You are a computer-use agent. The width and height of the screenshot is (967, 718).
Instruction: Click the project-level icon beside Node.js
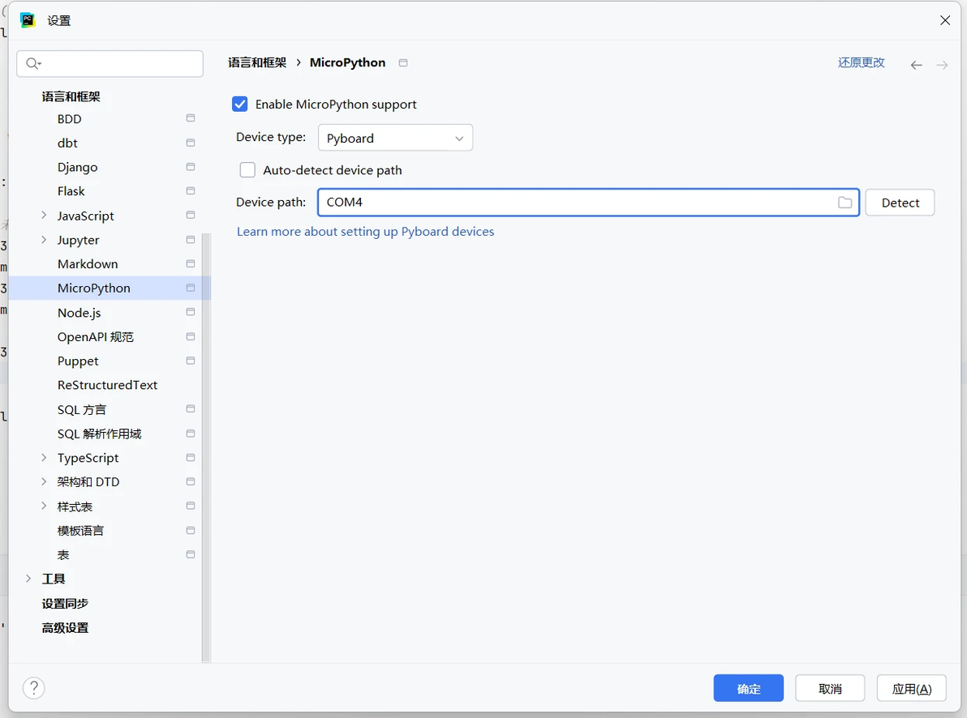[191, 312]
